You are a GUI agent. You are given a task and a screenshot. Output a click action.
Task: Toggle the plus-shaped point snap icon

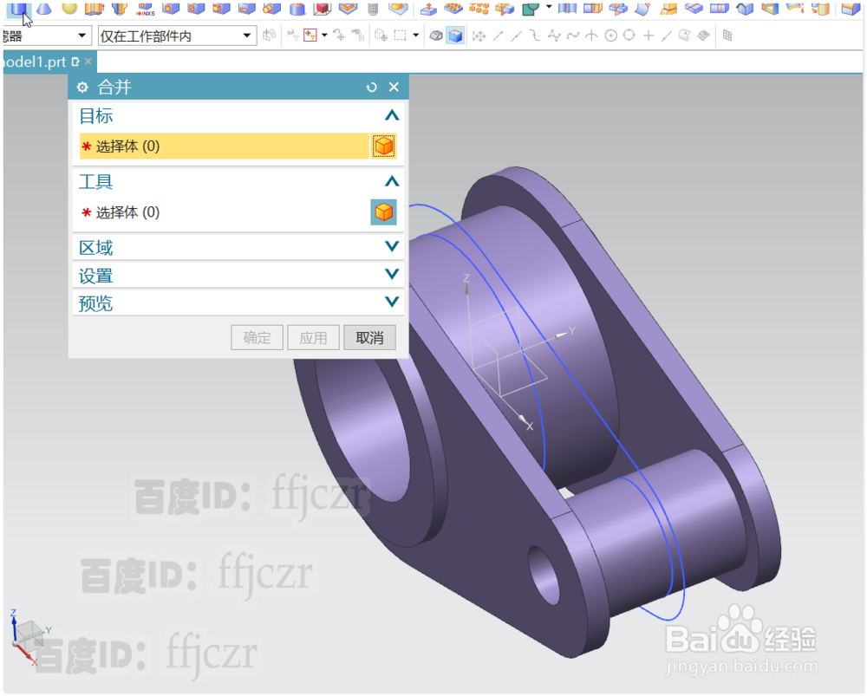(649, 36)
